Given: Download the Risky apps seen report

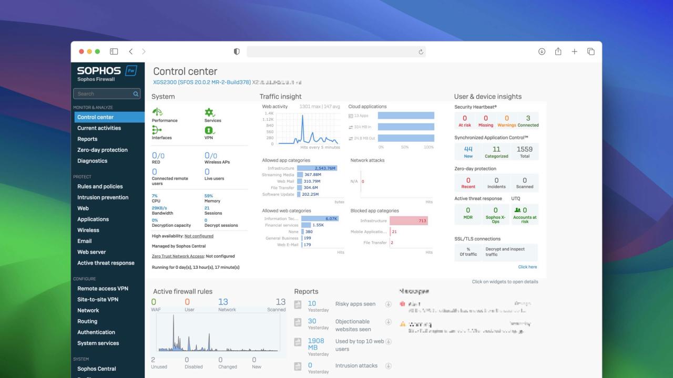Looking at the screenshot, I should coord(389,304).
